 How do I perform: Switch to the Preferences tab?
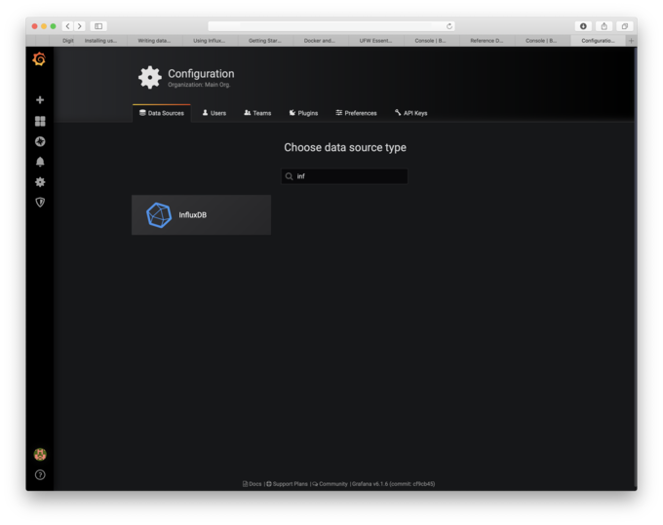tap(356, 113)
